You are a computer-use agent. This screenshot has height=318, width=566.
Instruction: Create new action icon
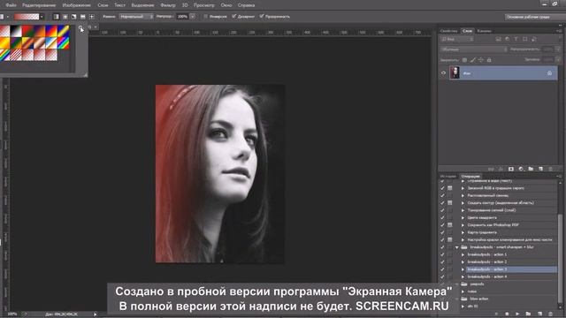(x=539, y=314)
